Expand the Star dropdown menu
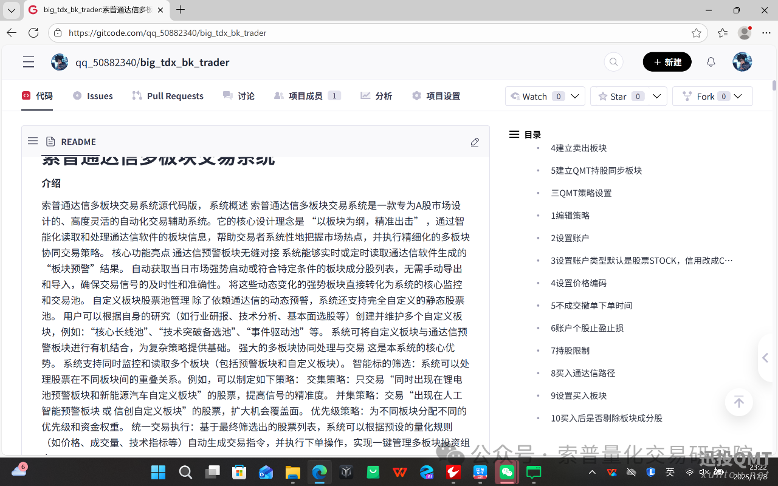Screen dimensions: 778x486 pyautogui.click(x=656, y=95)
